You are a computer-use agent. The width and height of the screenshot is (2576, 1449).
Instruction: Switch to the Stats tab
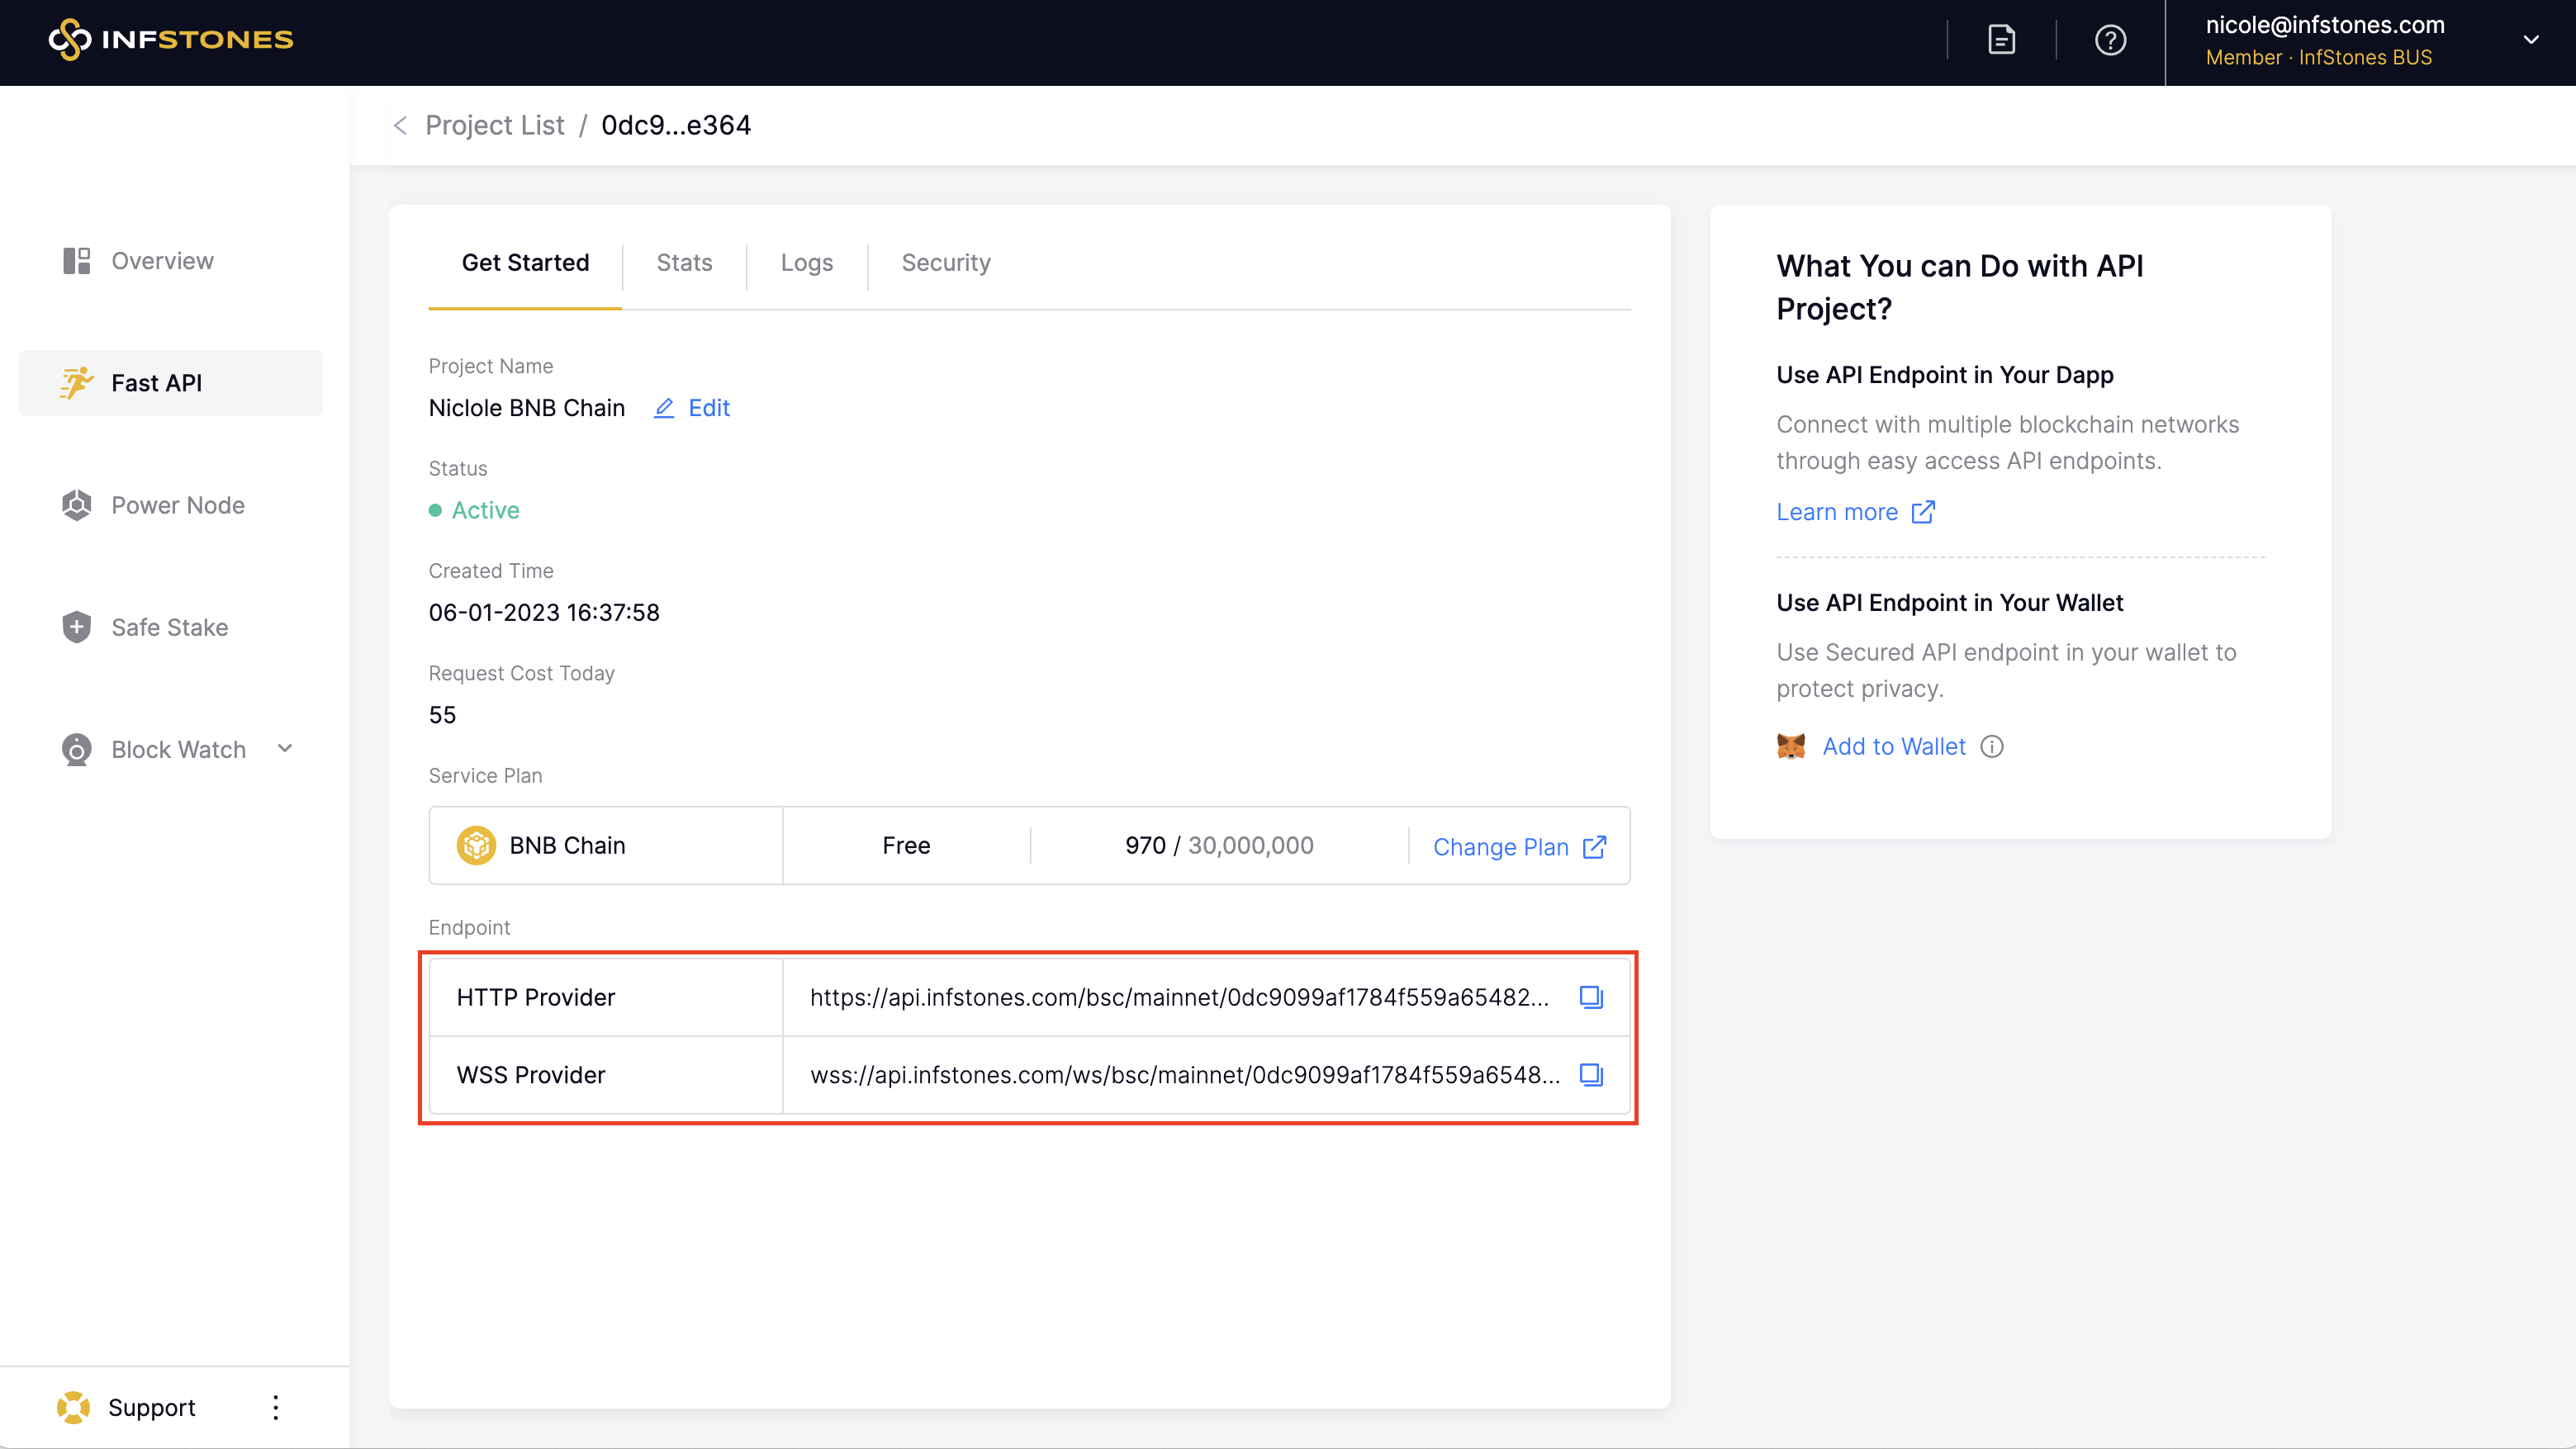684,263
